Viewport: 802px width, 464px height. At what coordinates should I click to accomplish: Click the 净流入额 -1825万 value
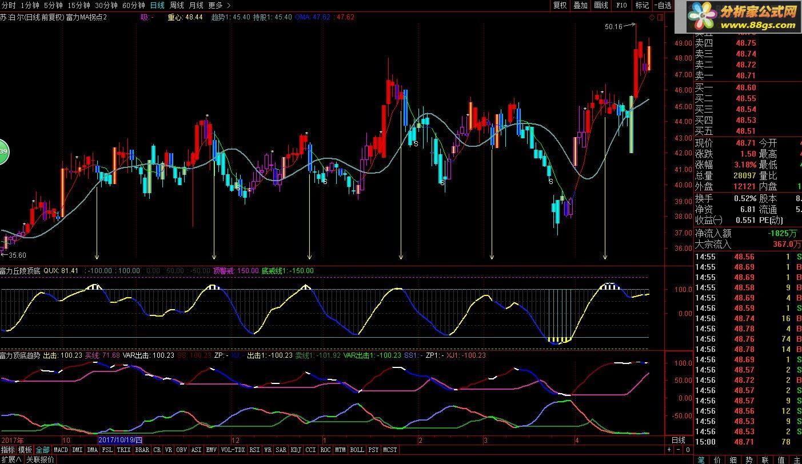pyautogui.click(x=783, y=233)
